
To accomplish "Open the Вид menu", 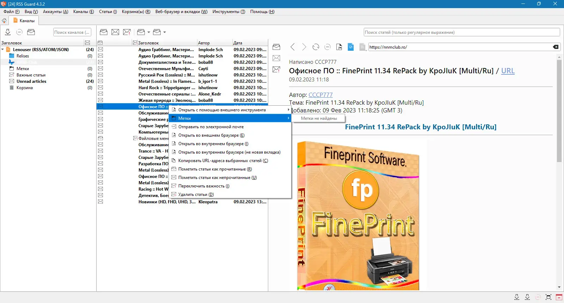I will (31, 12).
